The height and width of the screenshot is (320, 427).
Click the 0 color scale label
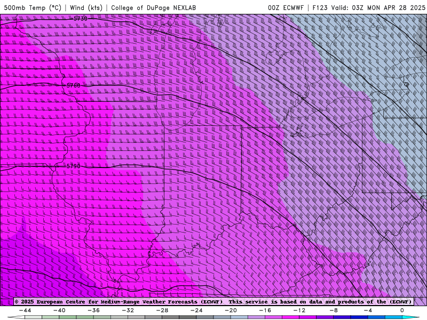tap(402, 310)
